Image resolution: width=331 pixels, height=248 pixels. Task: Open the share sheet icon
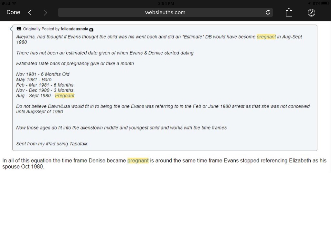(289, 13)
